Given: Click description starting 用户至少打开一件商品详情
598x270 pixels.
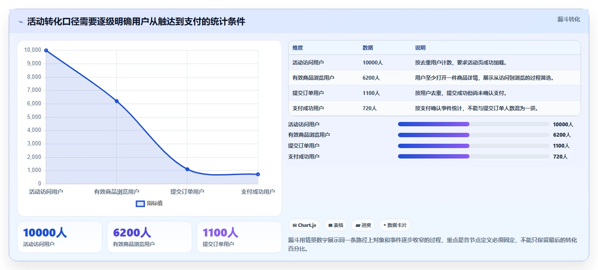Looking at the screenshot, I should [x=484, y=78].
